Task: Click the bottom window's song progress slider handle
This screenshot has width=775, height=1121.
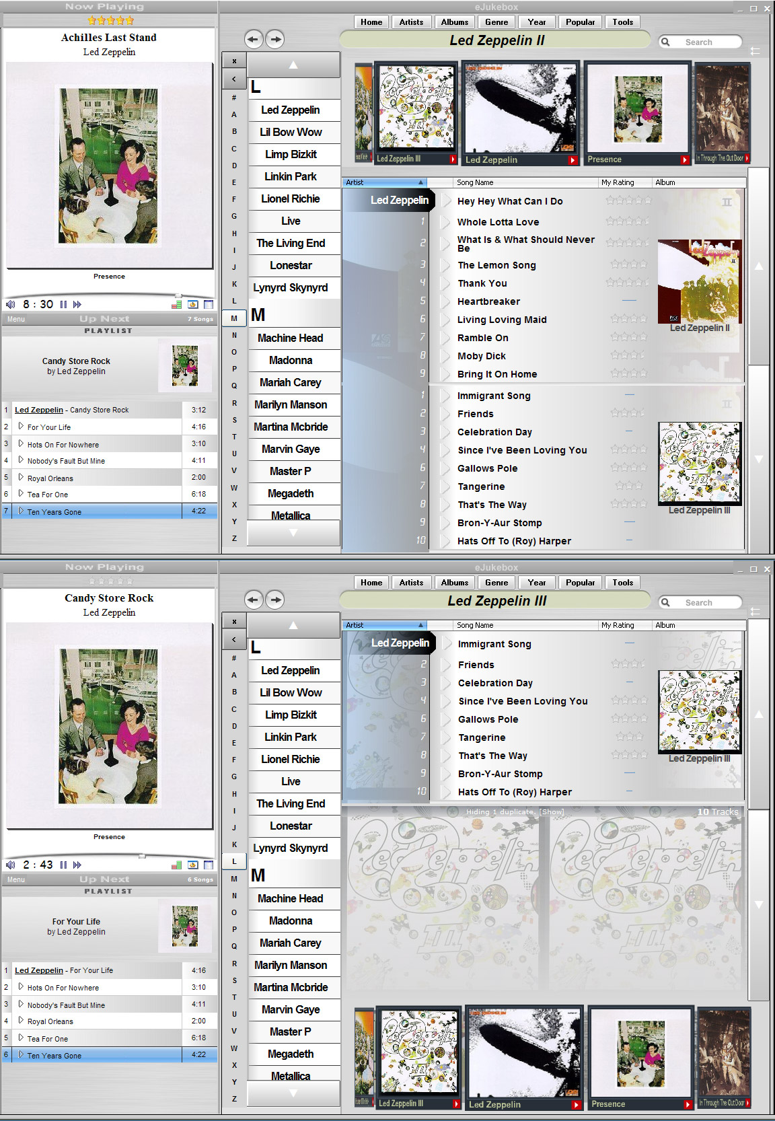Action: [x=142, y=856]
